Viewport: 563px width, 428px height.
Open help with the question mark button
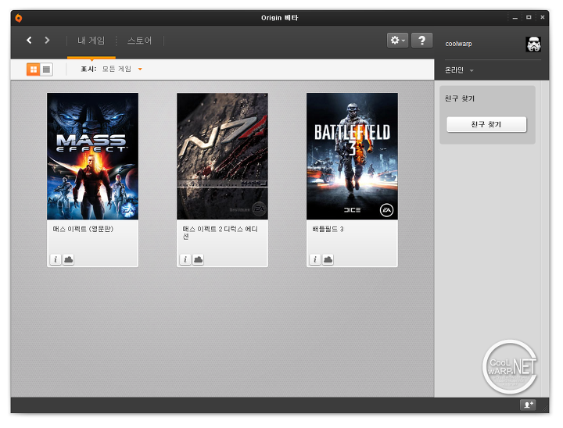(421, 40)
